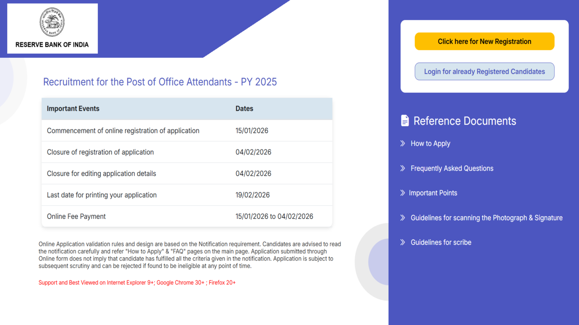Viewport: 579px width, 325px height.
Task: Click the double chevron before Photograph & Signature guidelines
Action: click(403, 218)
